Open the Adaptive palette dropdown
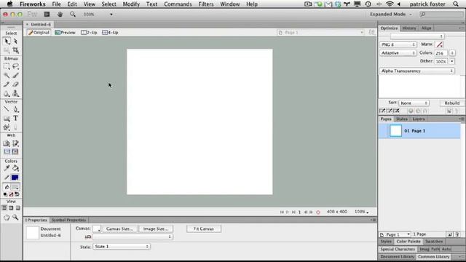 pos(398,53)
